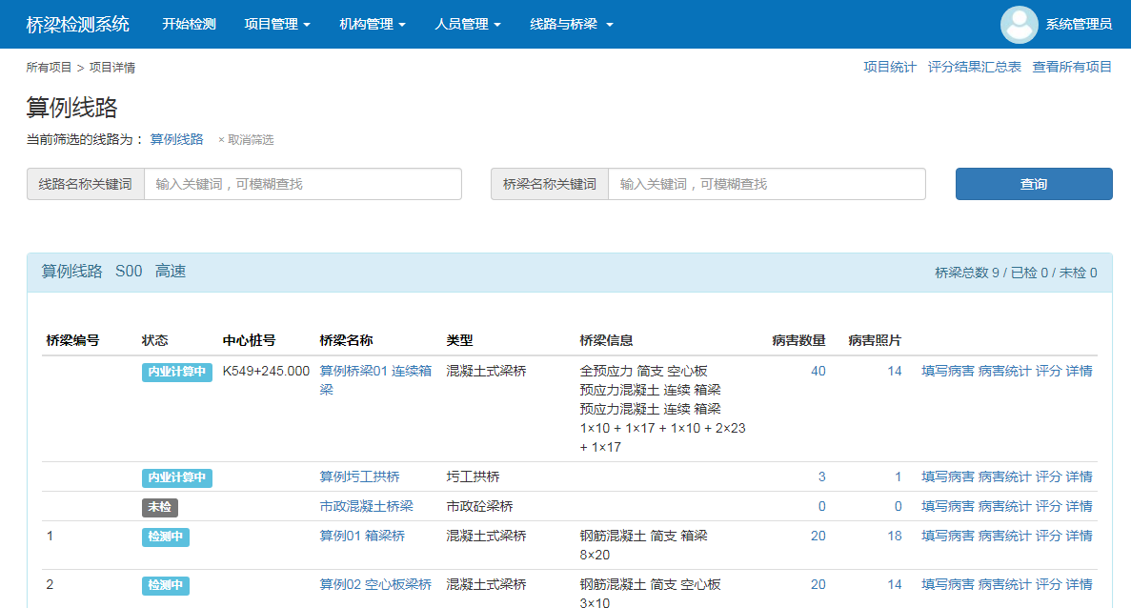1131x608 pixels.
Task: Click 病害统计 for 算例02 空心板梁桥
Action: [x=1004, y=584]
